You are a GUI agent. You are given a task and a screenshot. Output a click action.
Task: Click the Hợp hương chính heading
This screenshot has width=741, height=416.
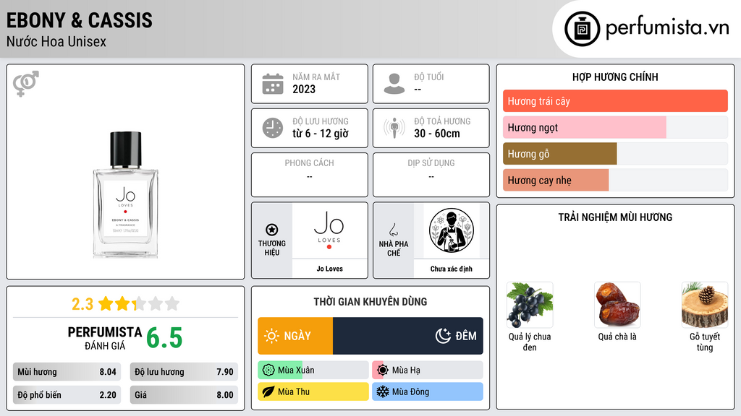pos(615,77)
